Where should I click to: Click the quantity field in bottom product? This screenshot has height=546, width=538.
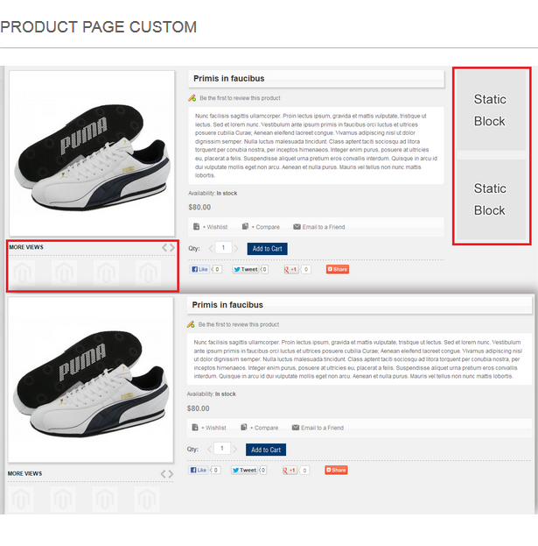pos(222,449)
